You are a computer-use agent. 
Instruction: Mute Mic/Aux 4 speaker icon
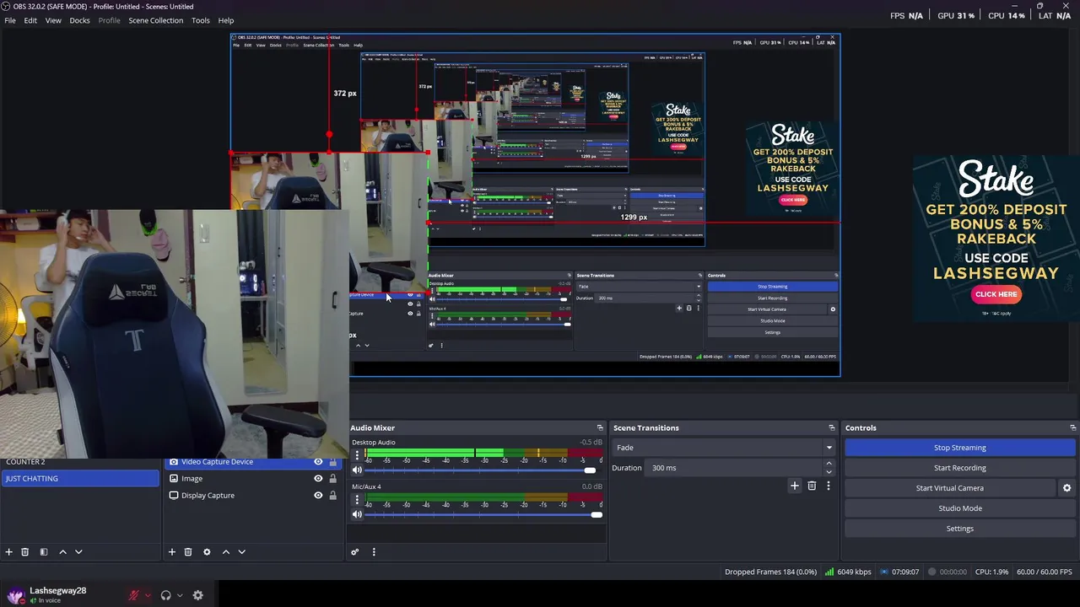click(357, 514)
